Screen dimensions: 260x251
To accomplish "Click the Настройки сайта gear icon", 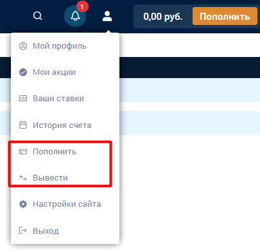I will coord(23,204).
